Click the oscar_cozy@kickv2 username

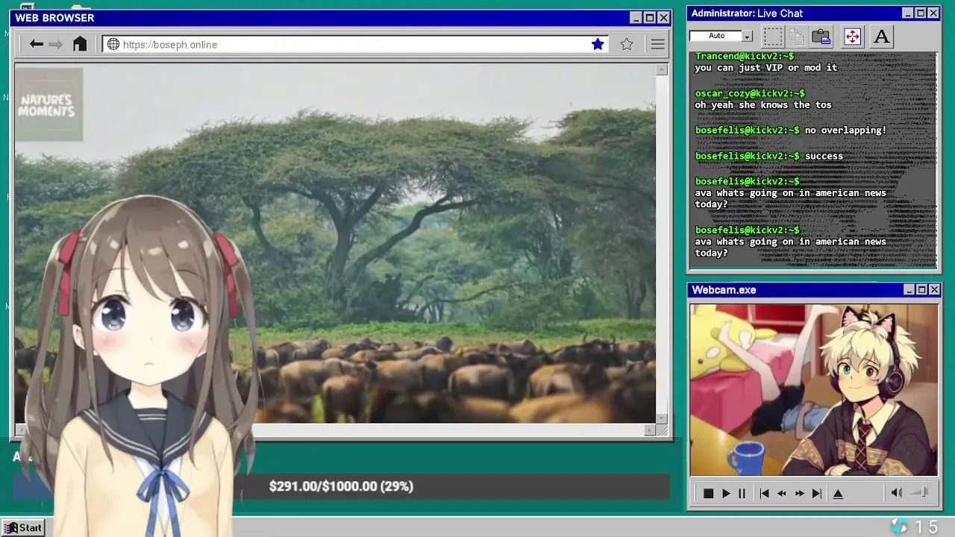(x=750, y=94)
